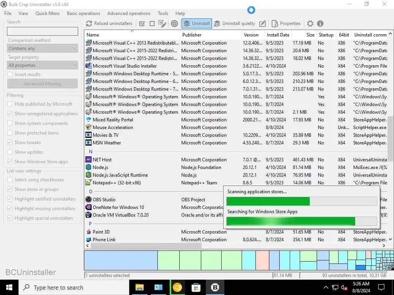Open the Target property dropdown
The width and height of the screenshot is (394, 295).
pyautogui.click(x=42, y=65)
